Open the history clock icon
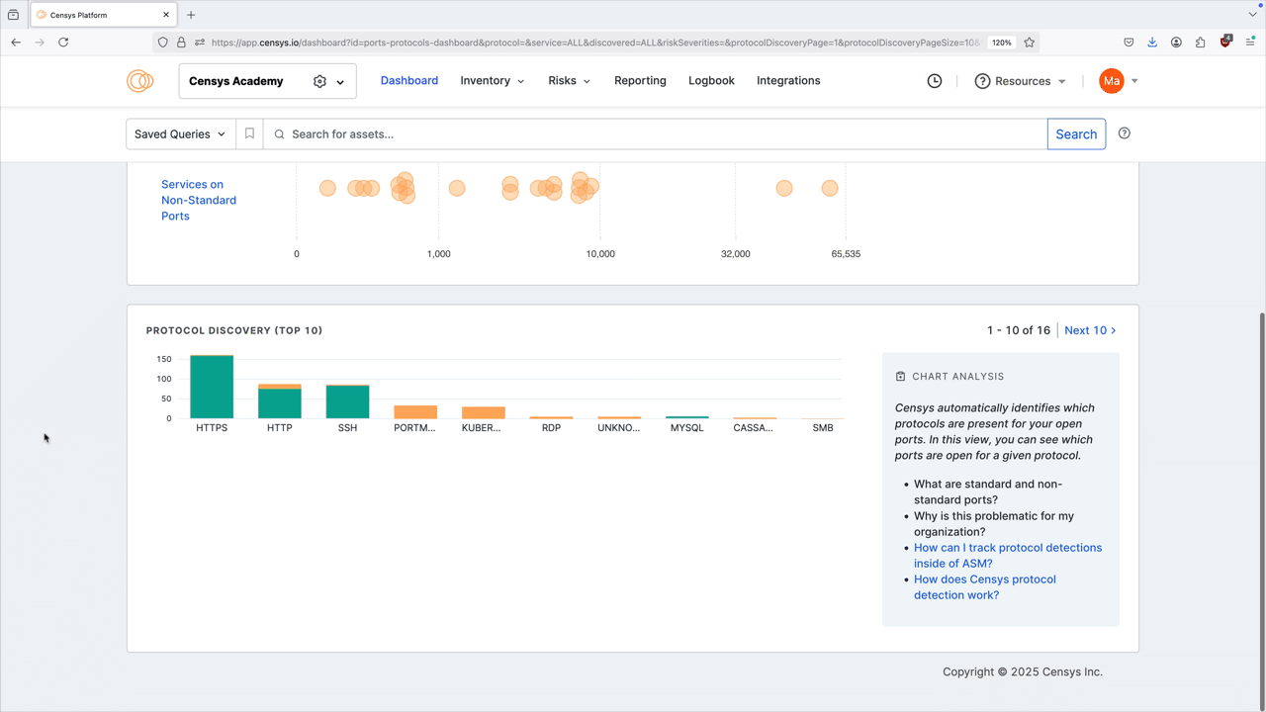1266x712 pixels. [x=935, y=81]
